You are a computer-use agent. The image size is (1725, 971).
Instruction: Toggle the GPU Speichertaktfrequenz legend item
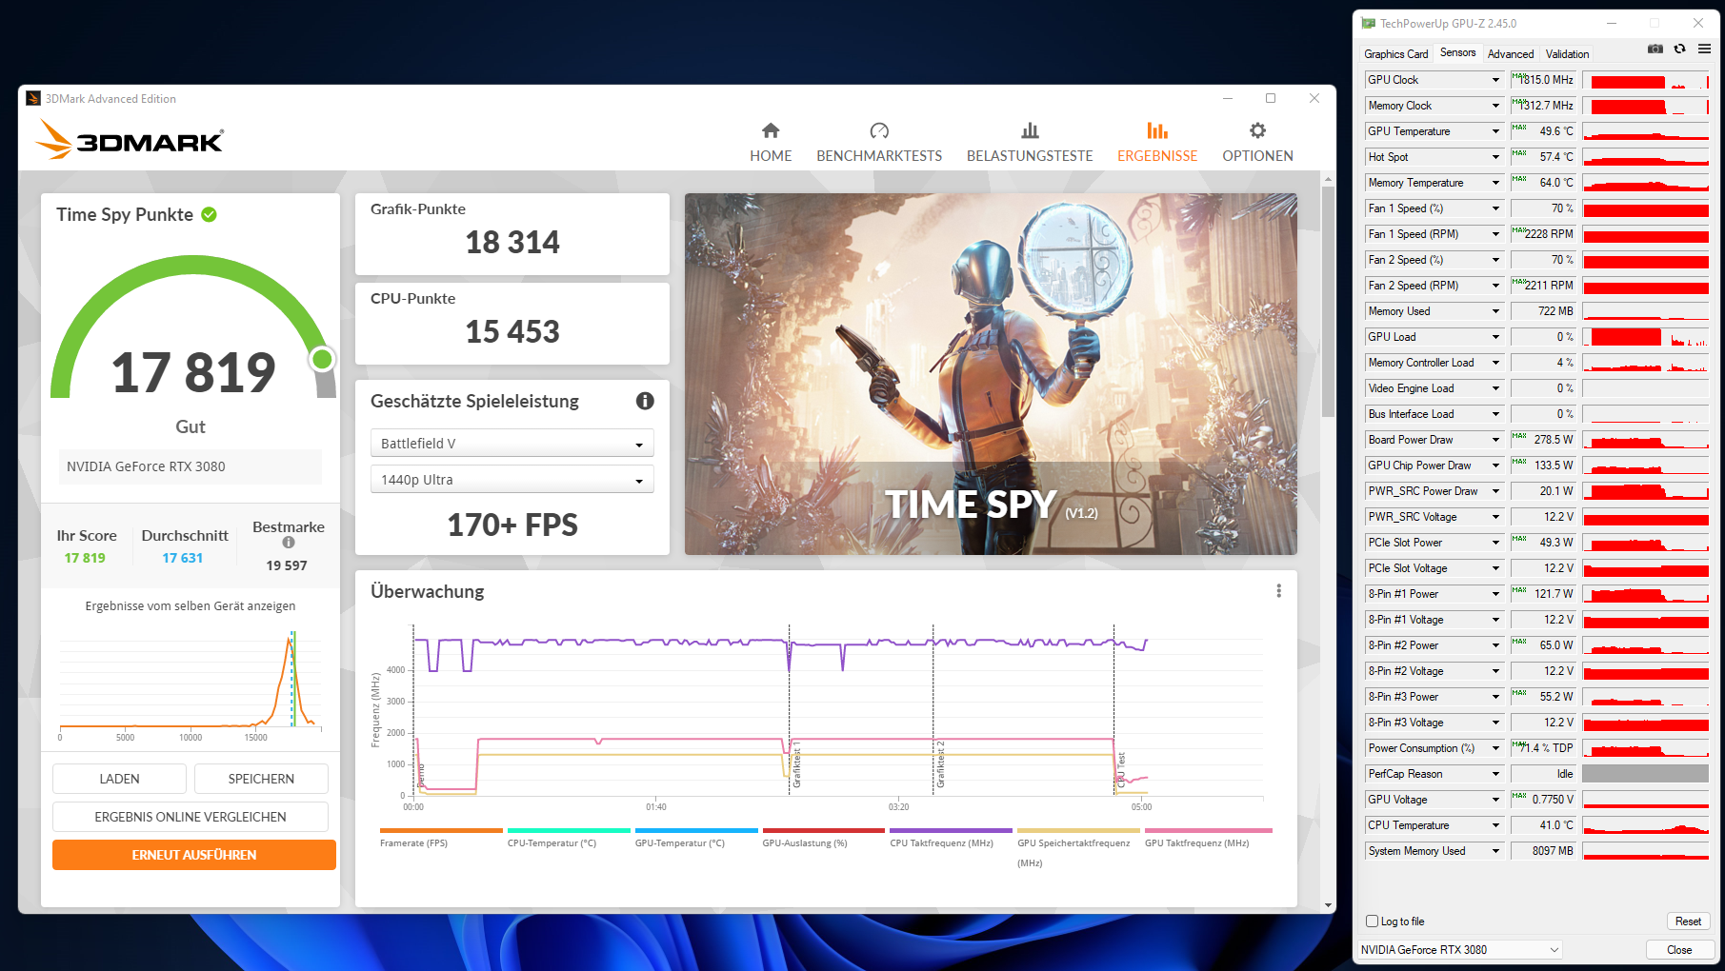tap(1078, 847)
